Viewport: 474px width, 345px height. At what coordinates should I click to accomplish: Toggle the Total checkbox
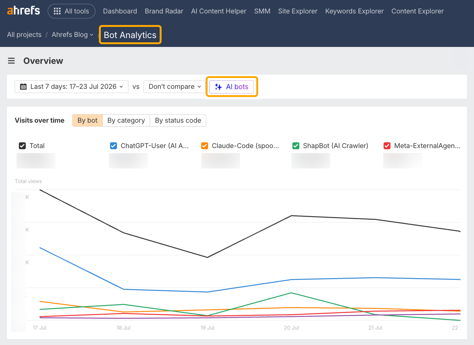coord(22,146)
